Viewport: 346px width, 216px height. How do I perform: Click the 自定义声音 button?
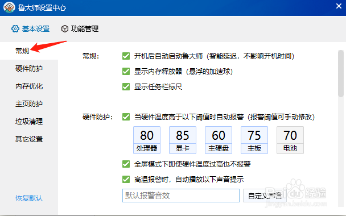pos(265,196)
